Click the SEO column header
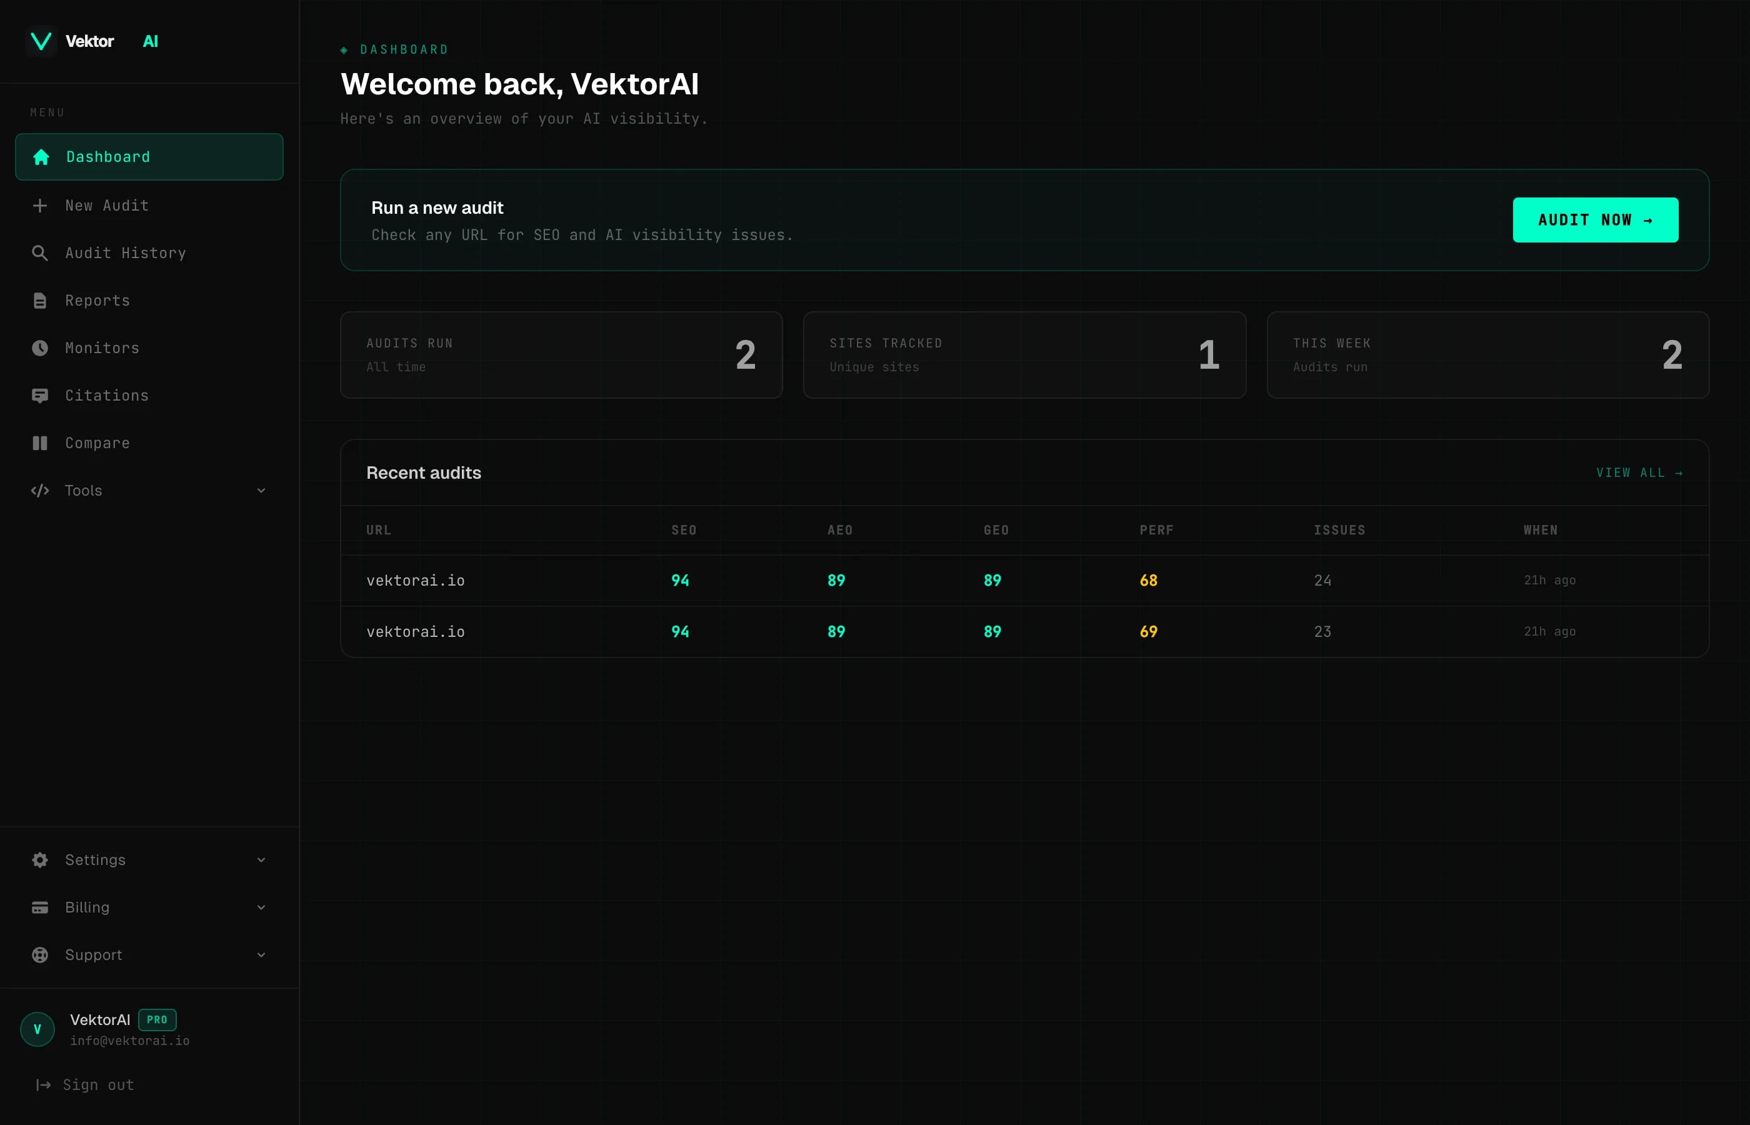The width and height of the screenshot is (1750, 1125). click(684, 529)
